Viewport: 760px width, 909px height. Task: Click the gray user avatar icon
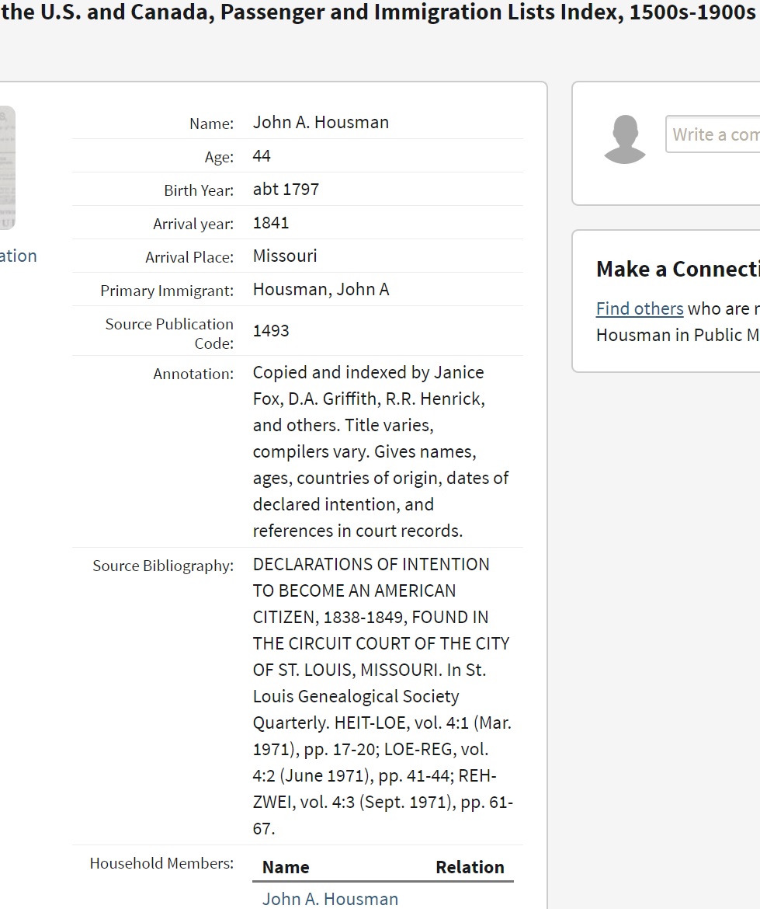coord(624,140)
